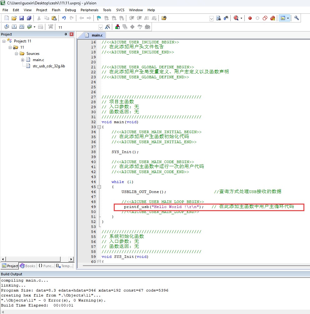Open Manage Project Items
The width and height of the screenshot is (310, 314).
click(x=117, y=27)
